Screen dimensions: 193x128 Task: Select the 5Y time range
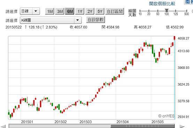coord(100,11)
